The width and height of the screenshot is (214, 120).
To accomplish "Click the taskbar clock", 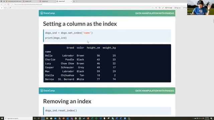I will (207, 118).
